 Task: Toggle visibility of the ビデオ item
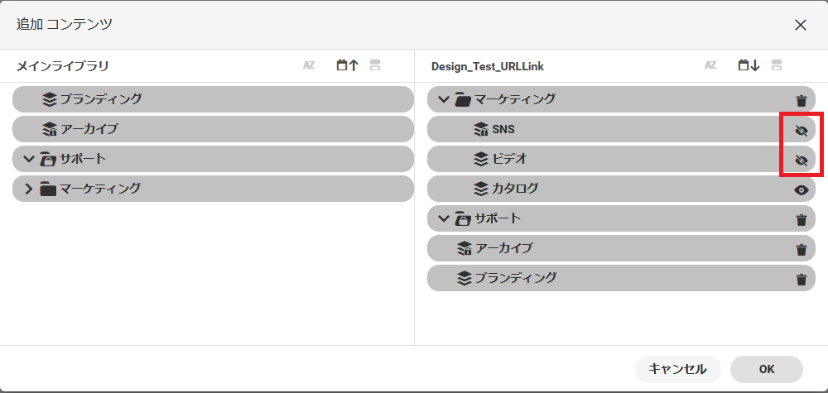tap(801, 160)
